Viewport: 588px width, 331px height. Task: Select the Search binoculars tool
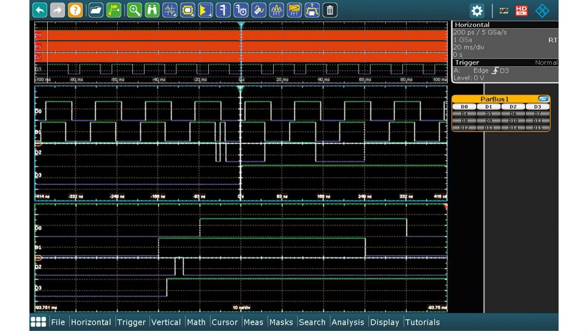coord(152,10)
